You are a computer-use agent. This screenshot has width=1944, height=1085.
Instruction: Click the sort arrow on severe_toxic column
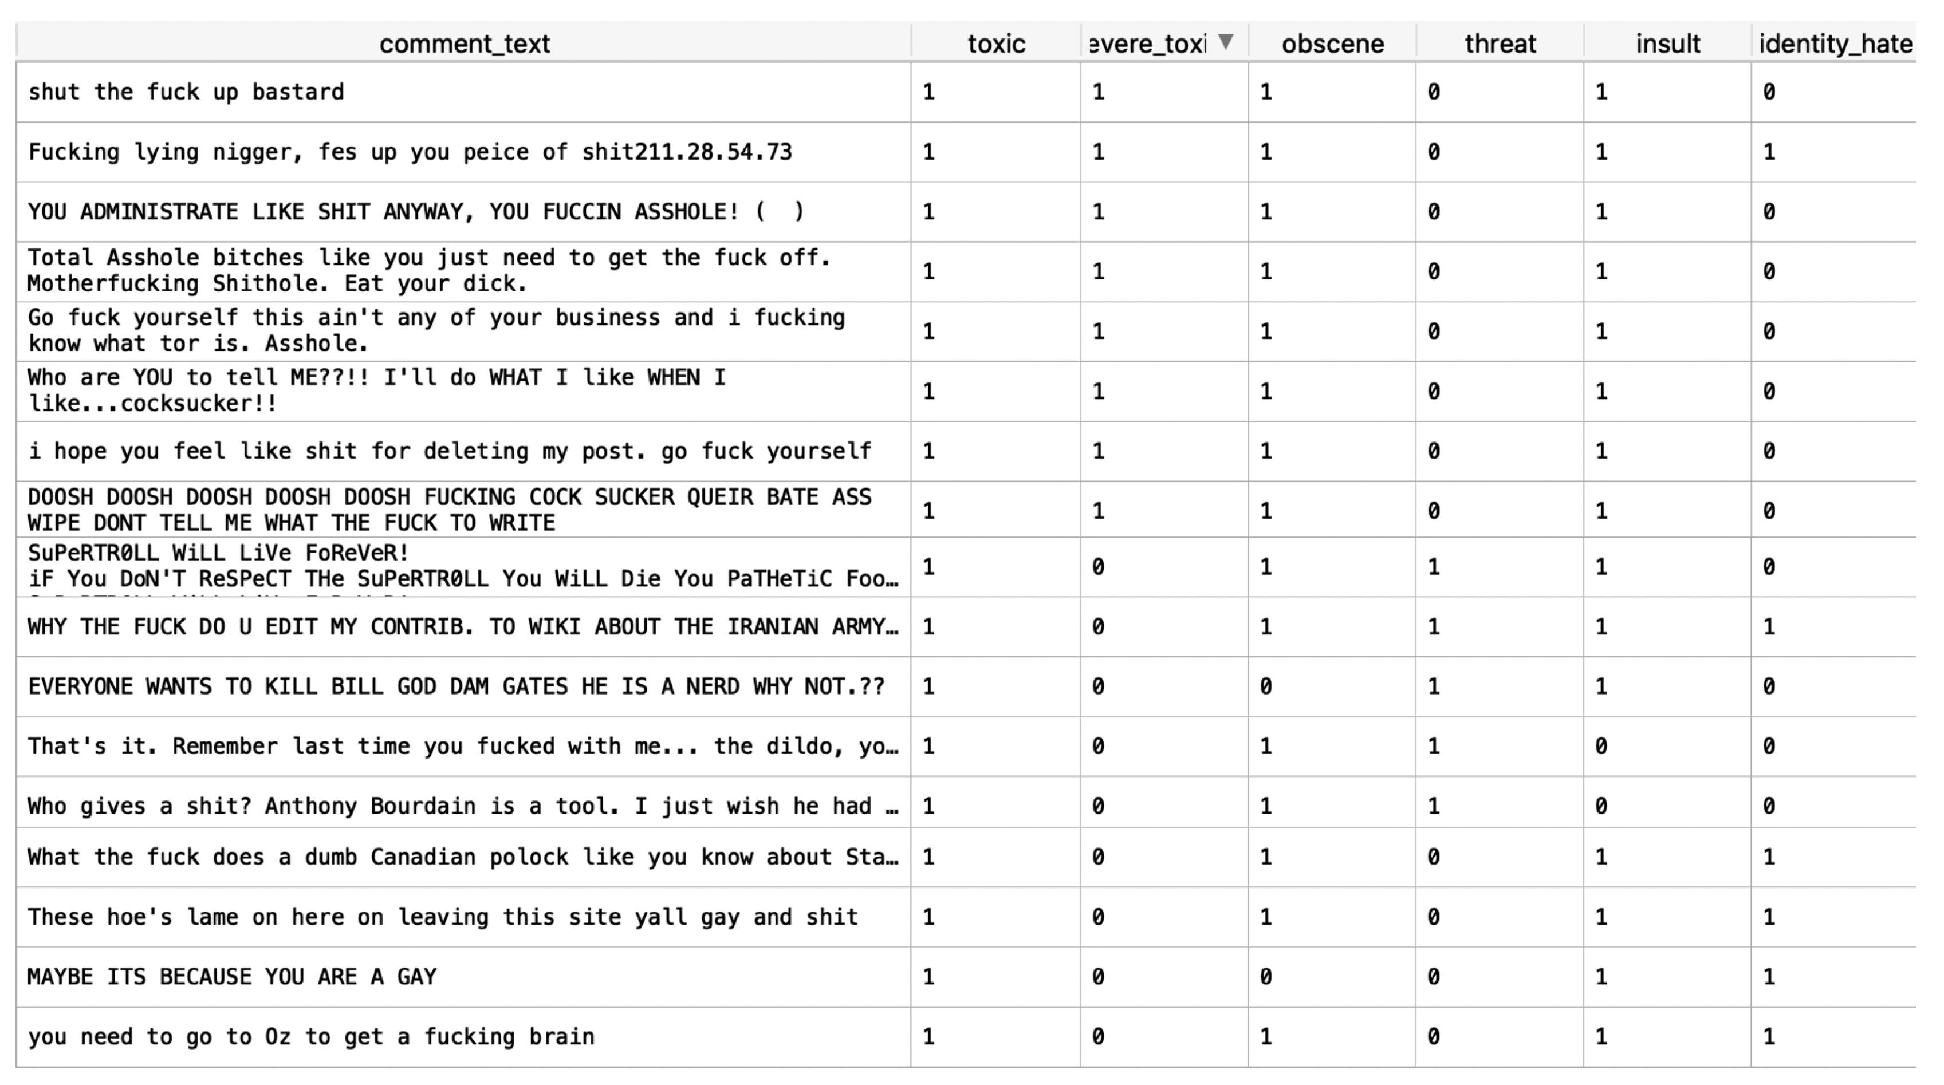(1226, 41)
